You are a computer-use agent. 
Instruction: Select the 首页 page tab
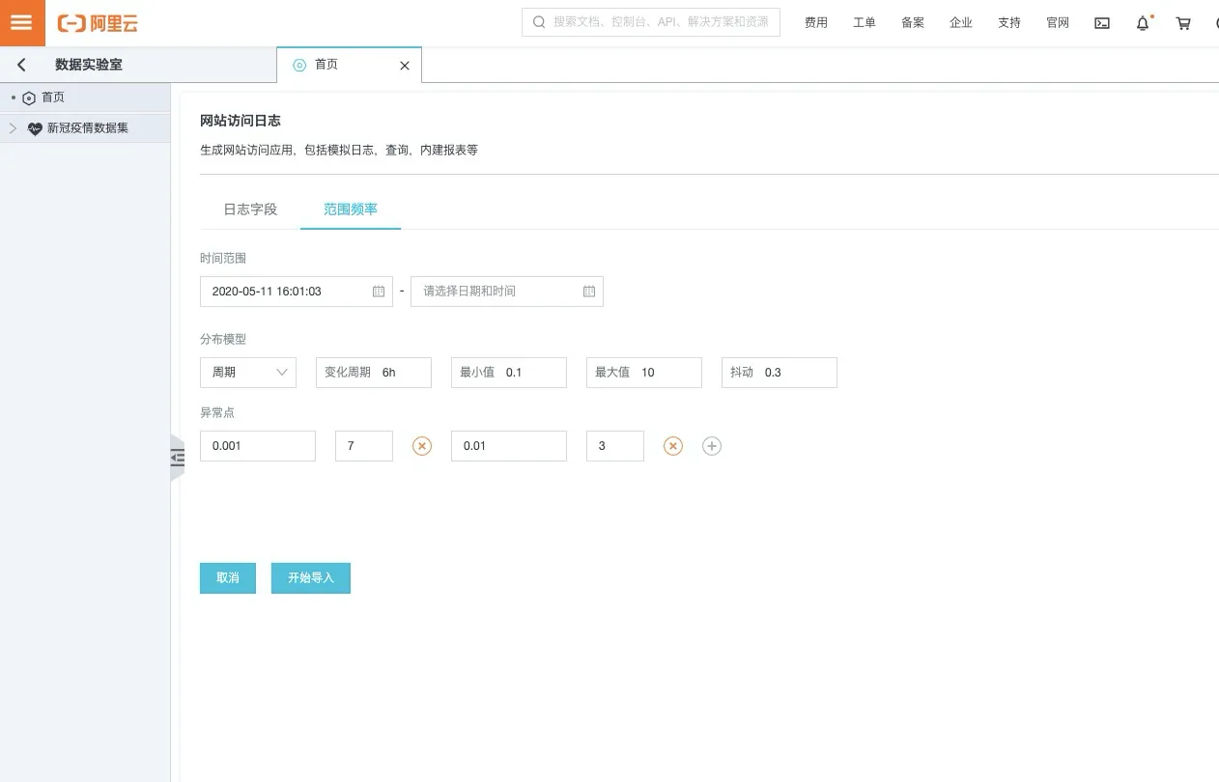349,65
